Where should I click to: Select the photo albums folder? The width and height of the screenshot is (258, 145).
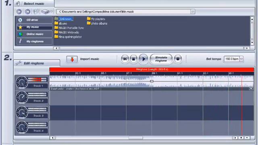97,23
